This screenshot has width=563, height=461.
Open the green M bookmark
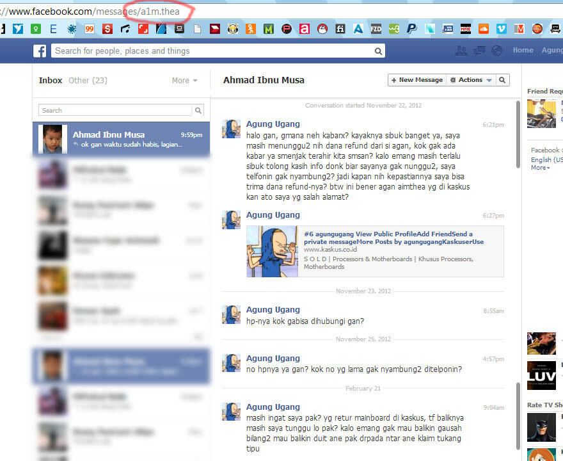[269, 29]
